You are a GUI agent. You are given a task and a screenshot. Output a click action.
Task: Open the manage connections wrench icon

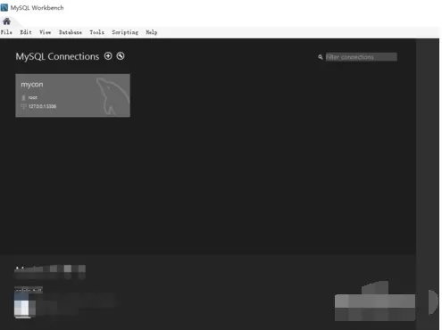121,56
